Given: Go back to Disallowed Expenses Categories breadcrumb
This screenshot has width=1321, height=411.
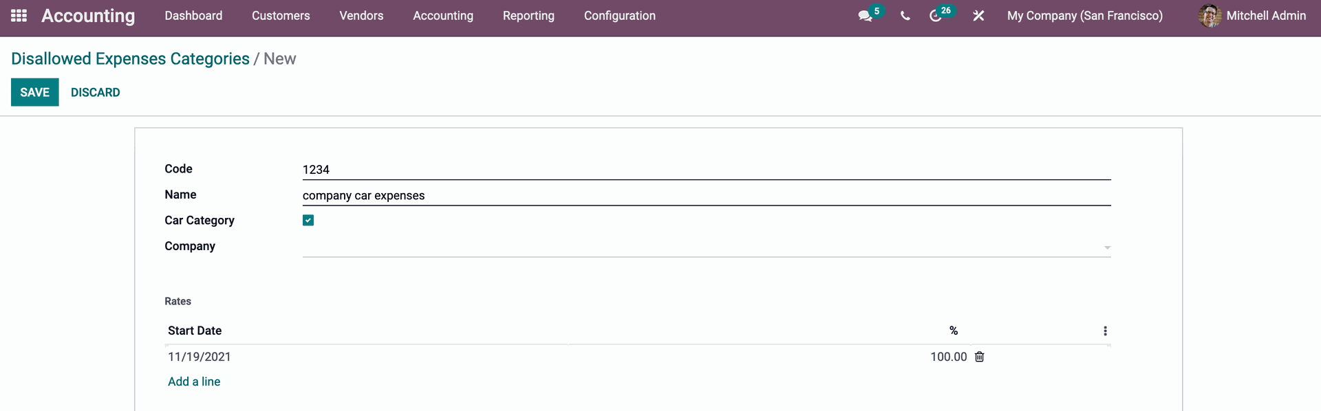Looking at the screenshot, I should tap(130, 59).
